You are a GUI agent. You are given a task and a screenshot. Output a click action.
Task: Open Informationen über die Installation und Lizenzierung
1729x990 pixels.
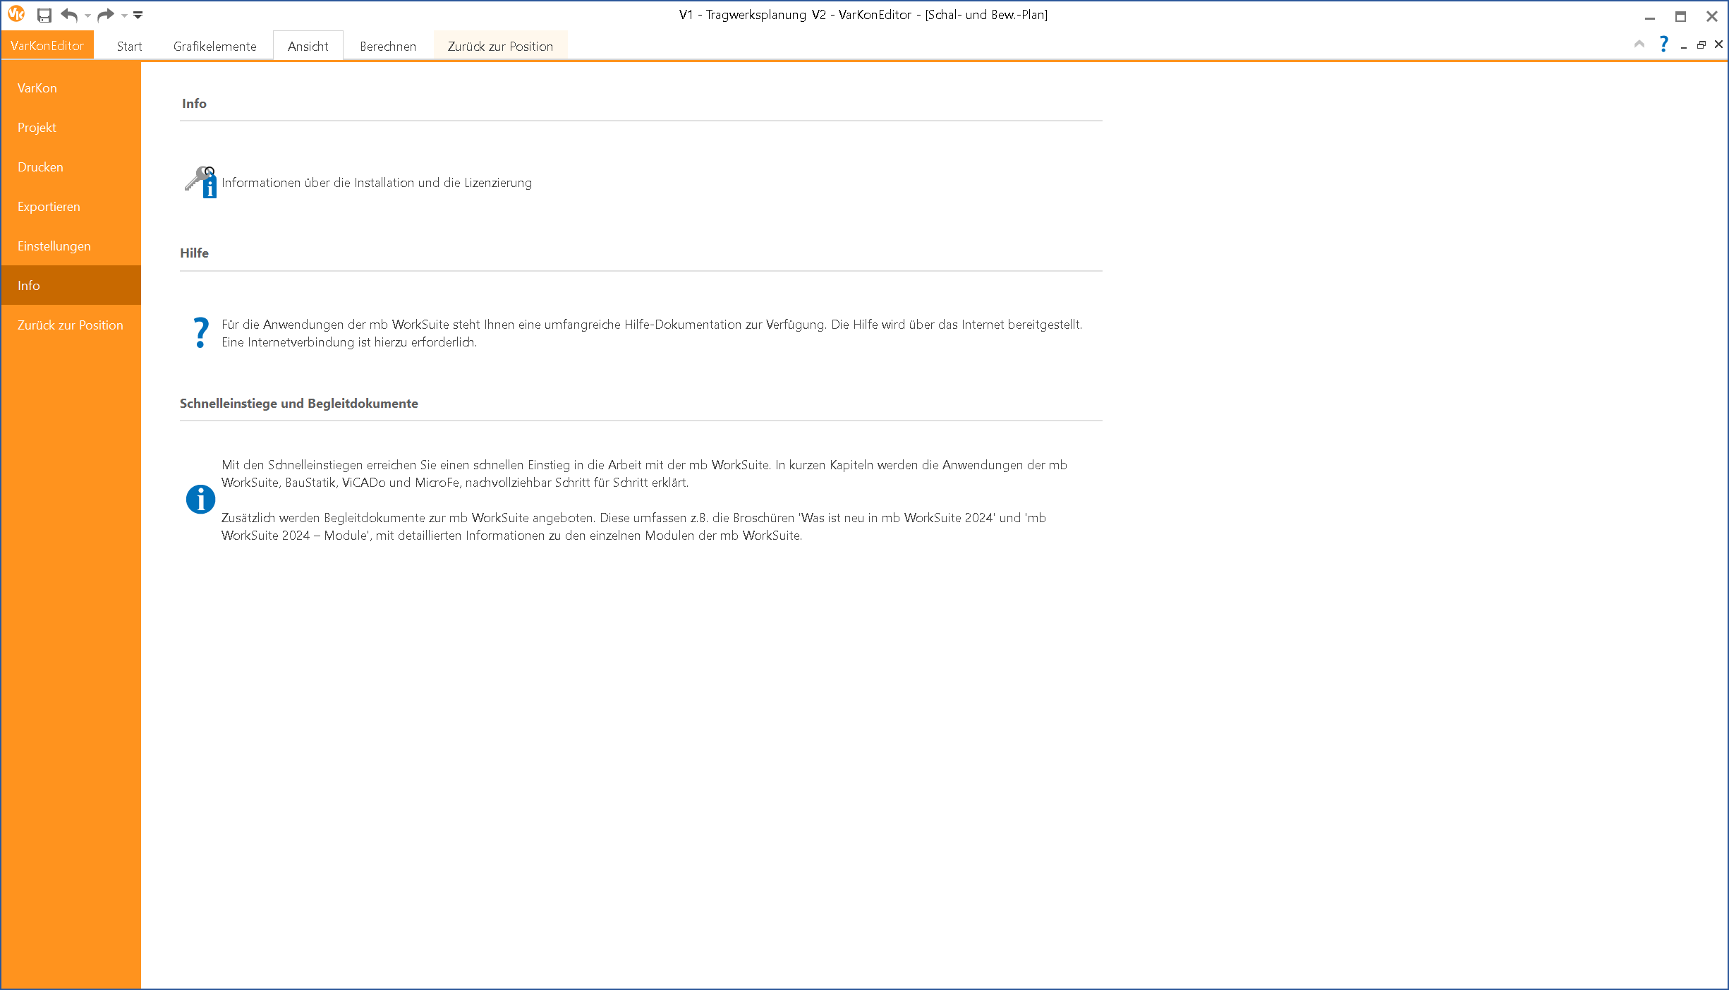pos(377,183)
